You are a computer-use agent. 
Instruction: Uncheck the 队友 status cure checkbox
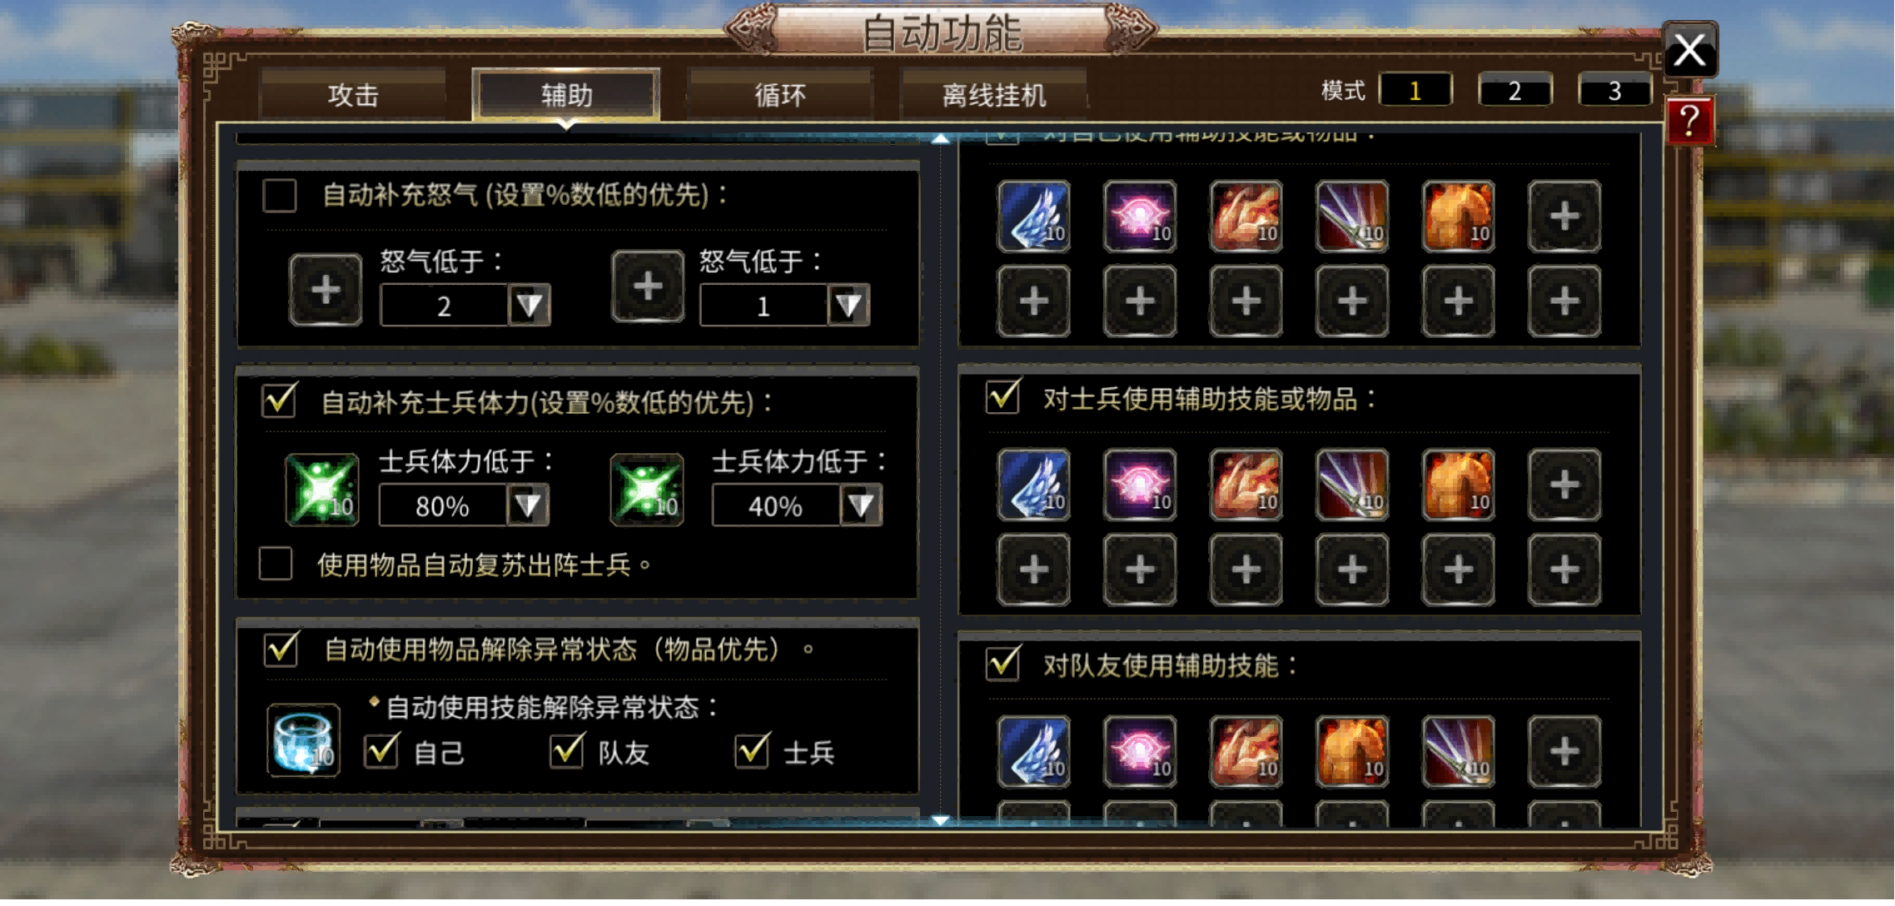coord(567,751)
